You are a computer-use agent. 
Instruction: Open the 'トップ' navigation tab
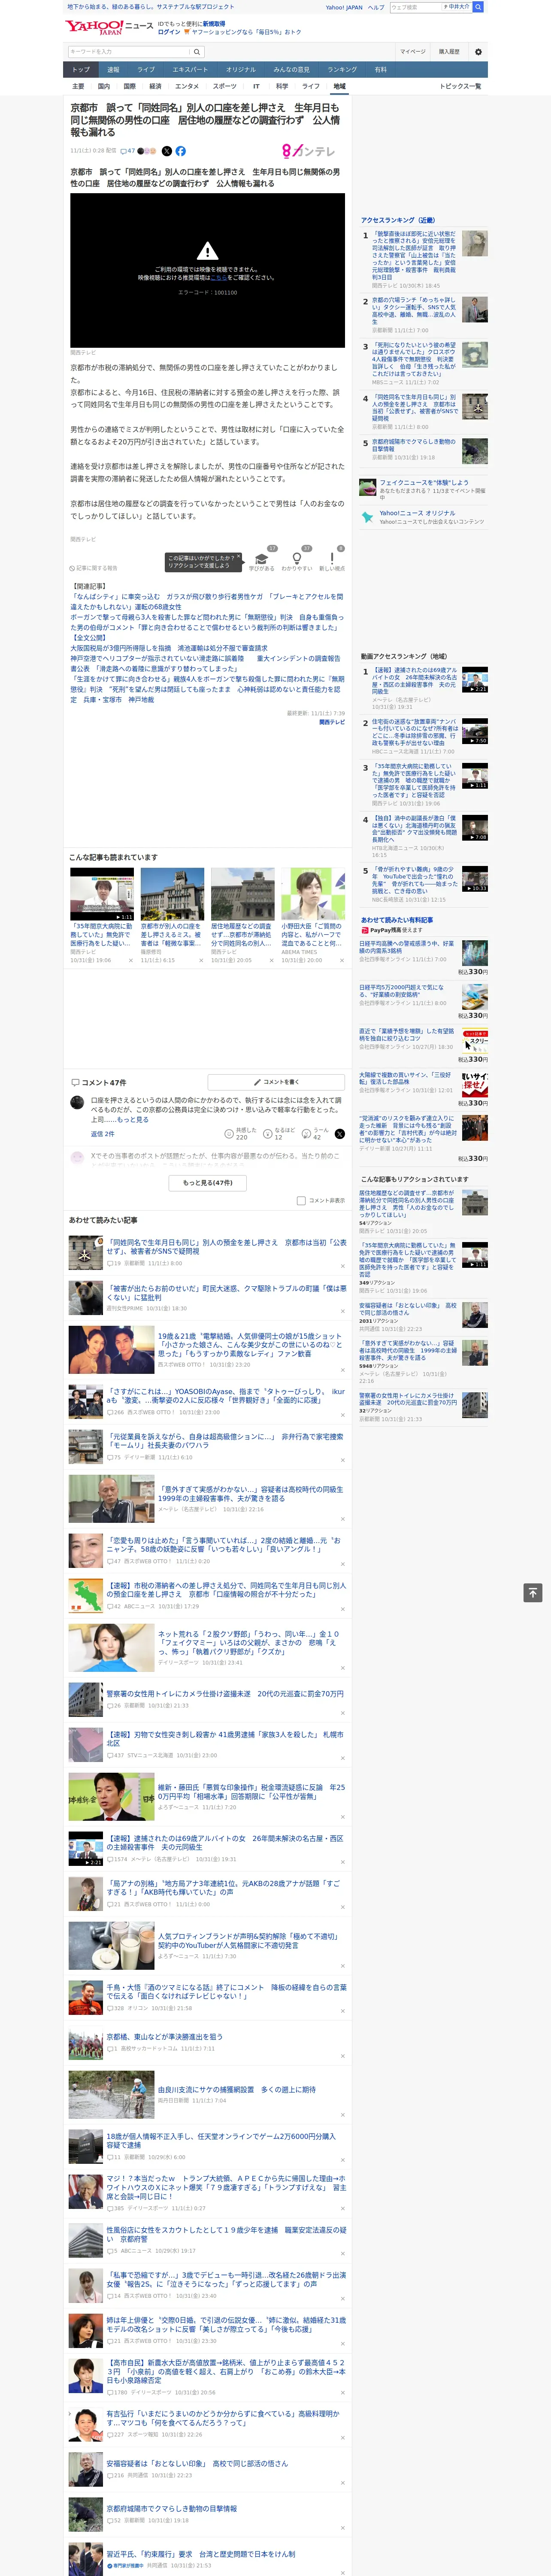pos(81,70)
